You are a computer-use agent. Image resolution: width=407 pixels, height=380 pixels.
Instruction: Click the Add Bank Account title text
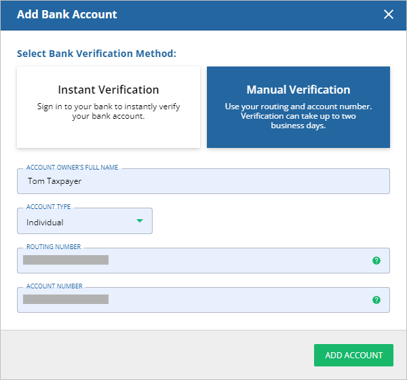[x=67, y=14]
